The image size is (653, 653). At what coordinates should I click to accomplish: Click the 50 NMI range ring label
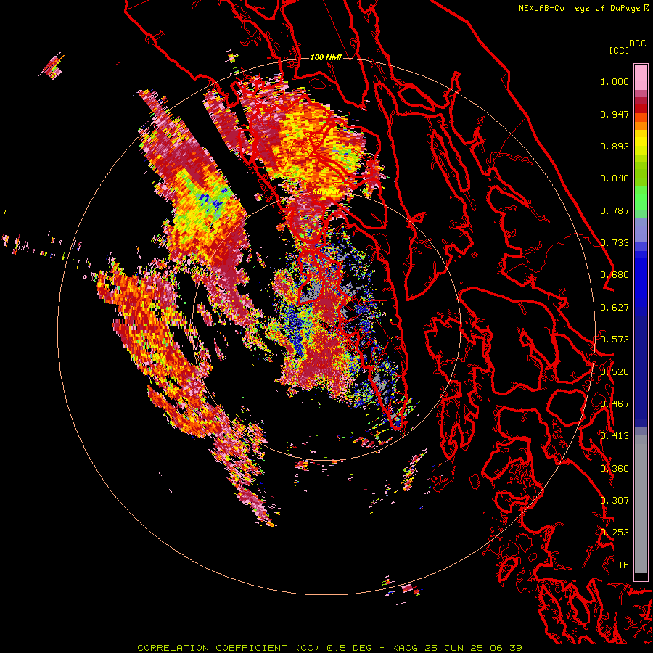326,192
